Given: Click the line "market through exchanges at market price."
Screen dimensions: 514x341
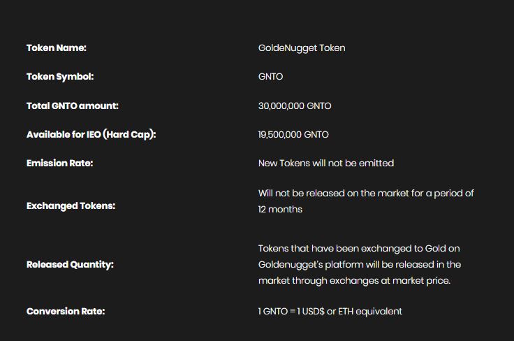Looking at the screenshot, I should coord(354,281).
